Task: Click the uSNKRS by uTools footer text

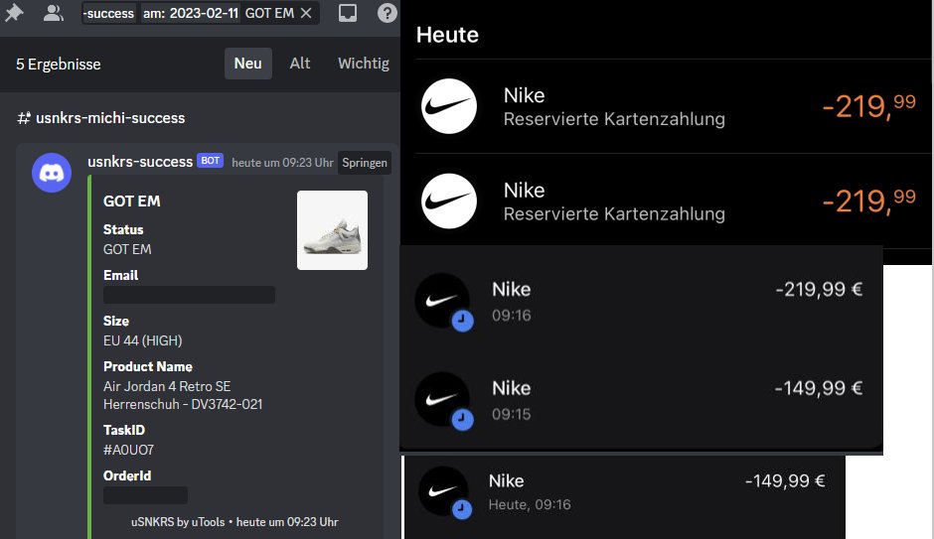Action: pyautogui.click(x=178, y=522)
